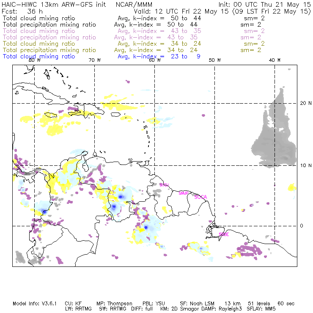Click the 'PBL: YSU' text
Image resolution: width=313 pixels, height=313 pixels.
pyautogui.click(x=154, y=304)
